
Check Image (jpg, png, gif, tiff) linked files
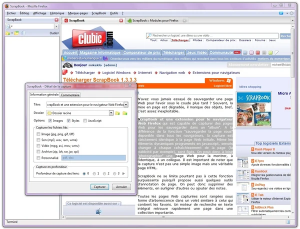[x=38, y=134]
